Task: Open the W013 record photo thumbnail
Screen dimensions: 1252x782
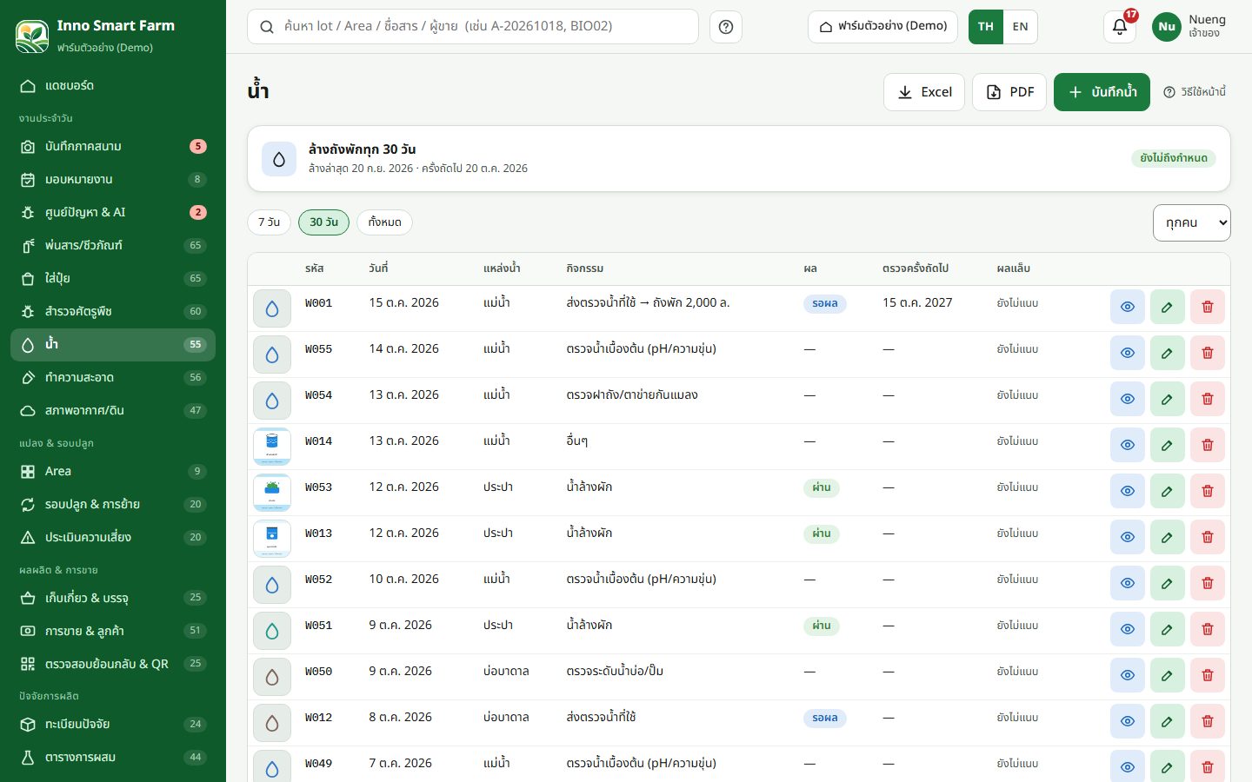Action: (272, 539)
